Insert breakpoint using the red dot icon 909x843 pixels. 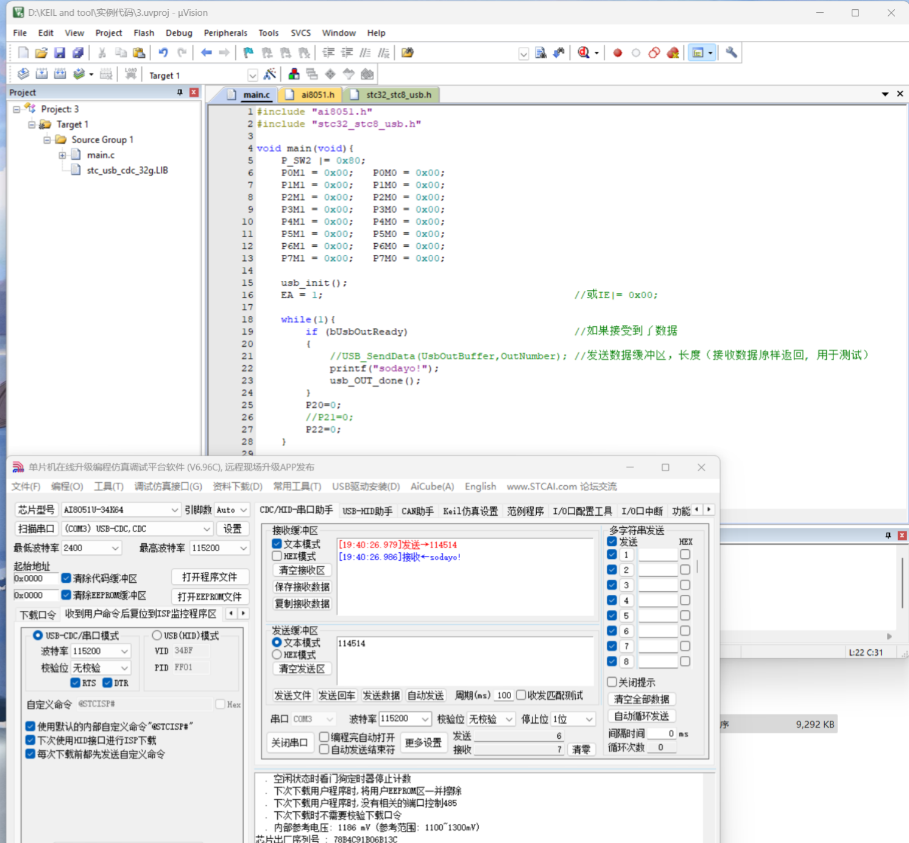617,53
